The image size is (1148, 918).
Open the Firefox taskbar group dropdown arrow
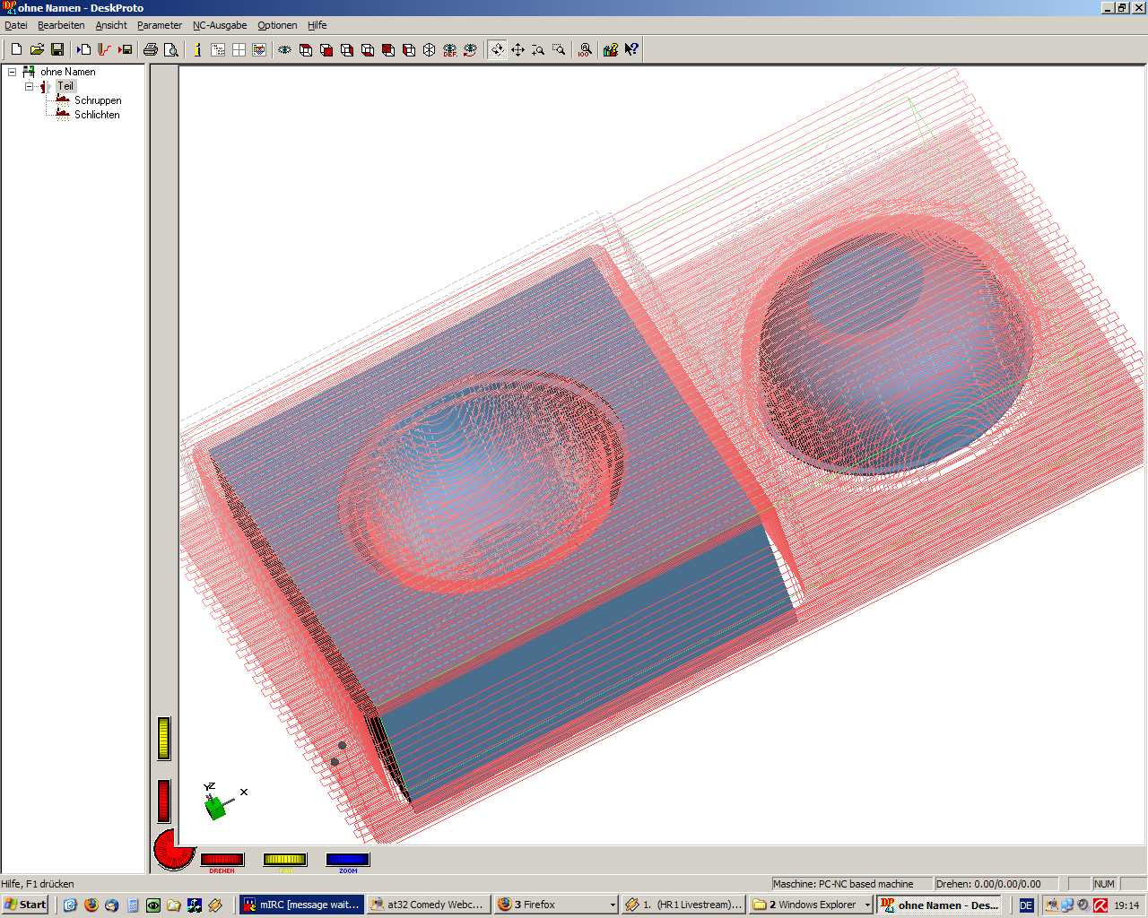[x=613, y=905]
